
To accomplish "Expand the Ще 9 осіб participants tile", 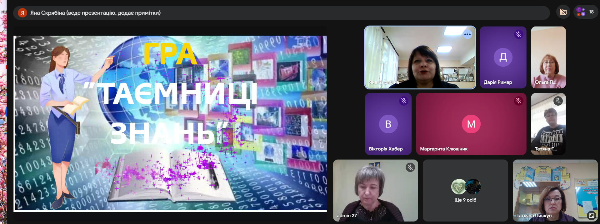I will 465,190.
